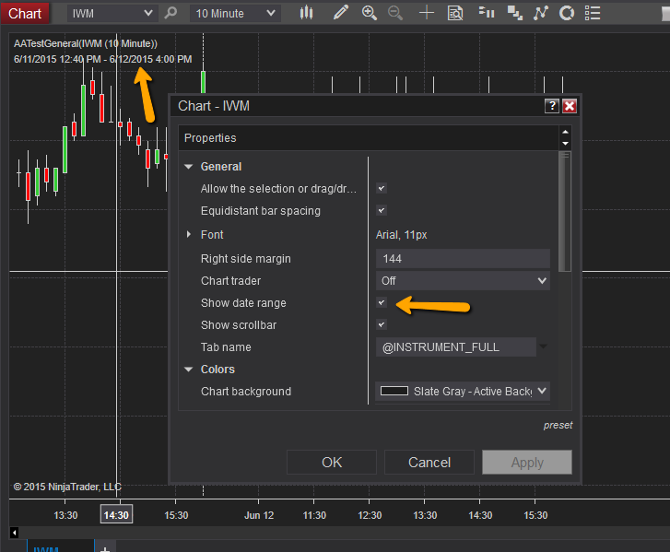Click the instrument search magnifier icon
Viewport: 670px width, 552px height.
pyautogui.click(x=170, y=13)
